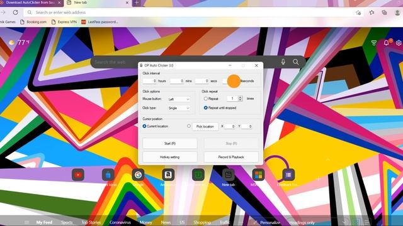The image size is (403, 226).
Task: Decrease repeat times with down arrow
Action: coord(241,100)
